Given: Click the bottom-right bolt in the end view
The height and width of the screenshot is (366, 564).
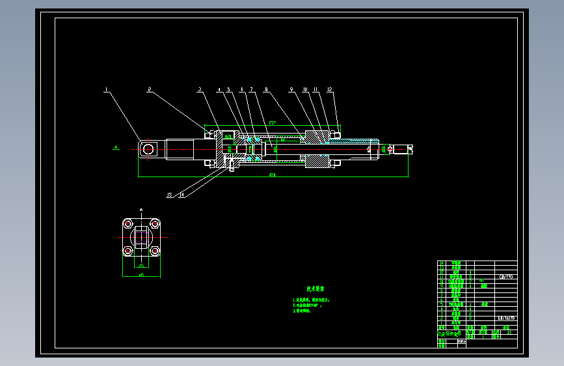Looking at the screenshot, I should [x=155, y=251].
